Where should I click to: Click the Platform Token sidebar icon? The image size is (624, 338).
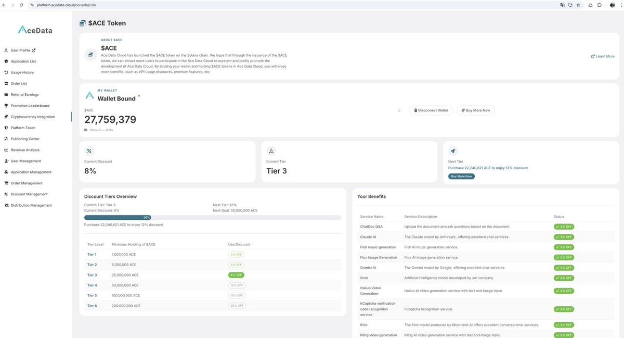tap(6, 128)
